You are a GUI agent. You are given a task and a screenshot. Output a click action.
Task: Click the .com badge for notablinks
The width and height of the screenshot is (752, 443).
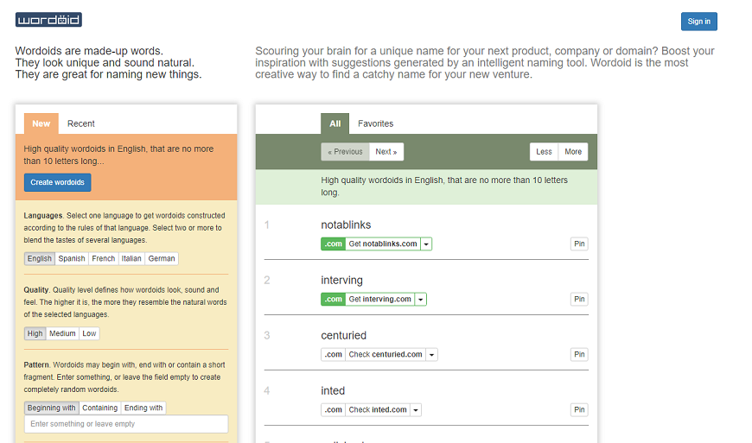coord(334,244)
